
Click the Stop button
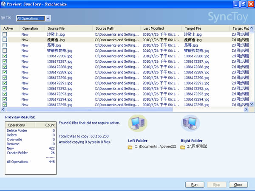coord(216,185)
